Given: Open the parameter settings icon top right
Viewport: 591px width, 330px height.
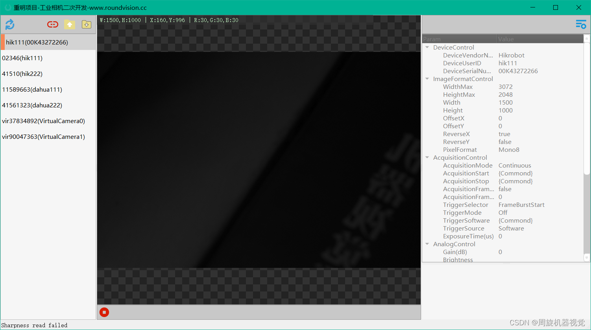Looking at the screenshot, I should point(581,24).
